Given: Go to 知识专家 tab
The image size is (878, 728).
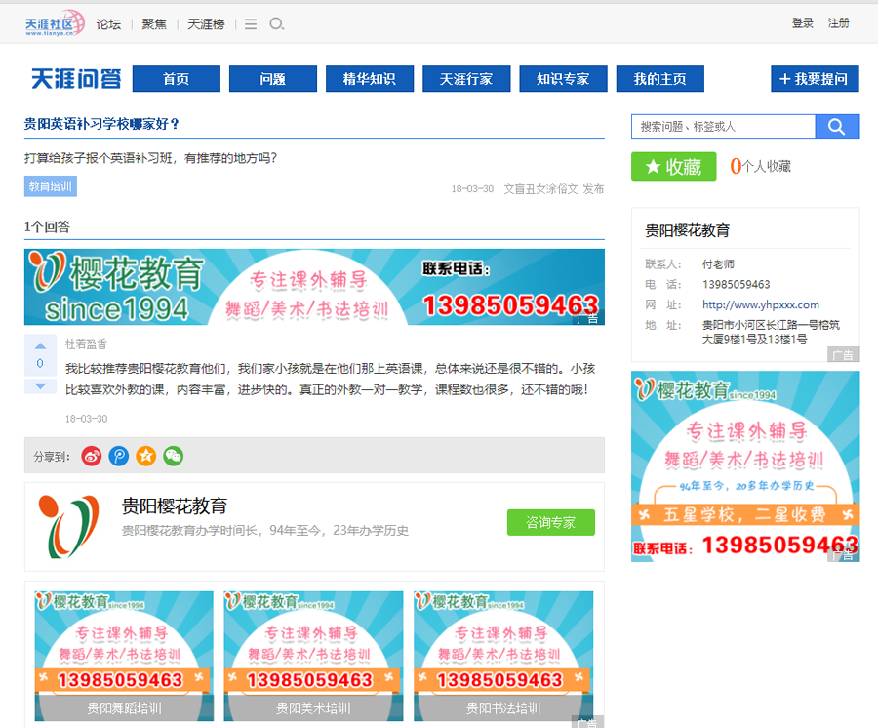Looking at the screenshot, I should [563, 79].
